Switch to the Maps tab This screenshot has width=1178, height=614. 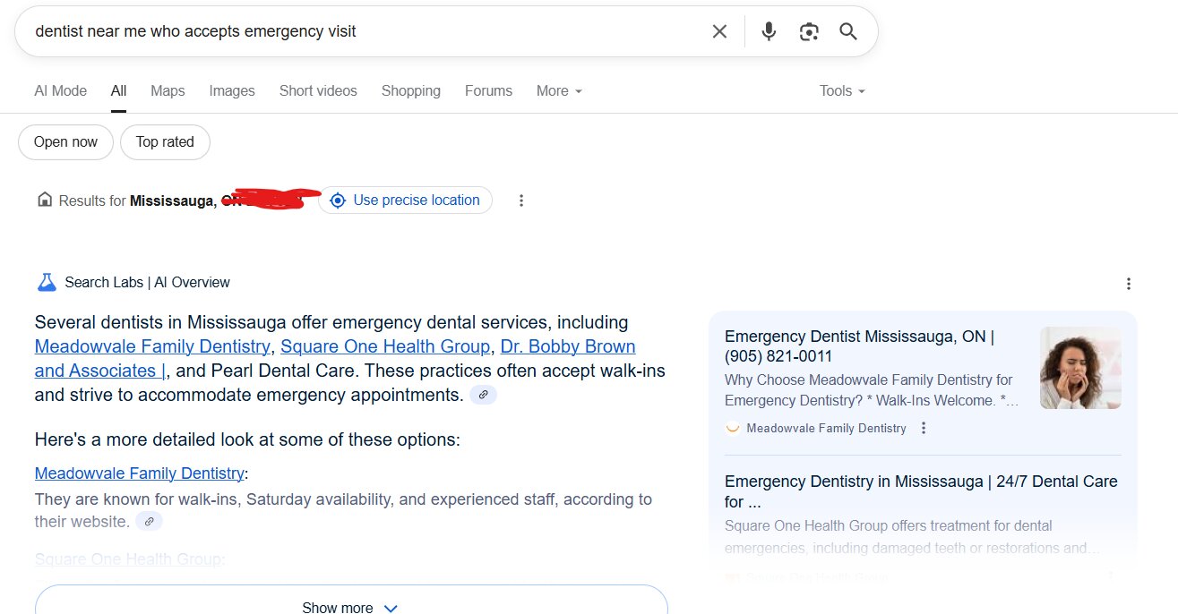click(x=168, y=91)
